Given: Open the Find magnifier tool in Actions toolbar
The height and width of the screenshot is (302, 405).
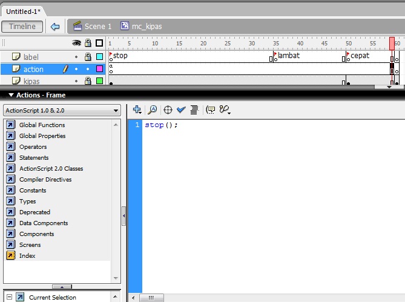Looking at the screenshot, I should [153, 110].
